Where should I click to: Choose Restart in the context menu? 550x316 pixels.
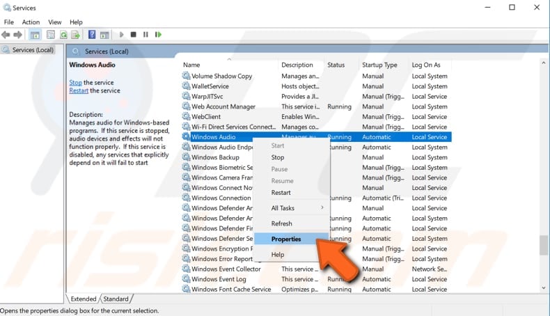[291, 193]
